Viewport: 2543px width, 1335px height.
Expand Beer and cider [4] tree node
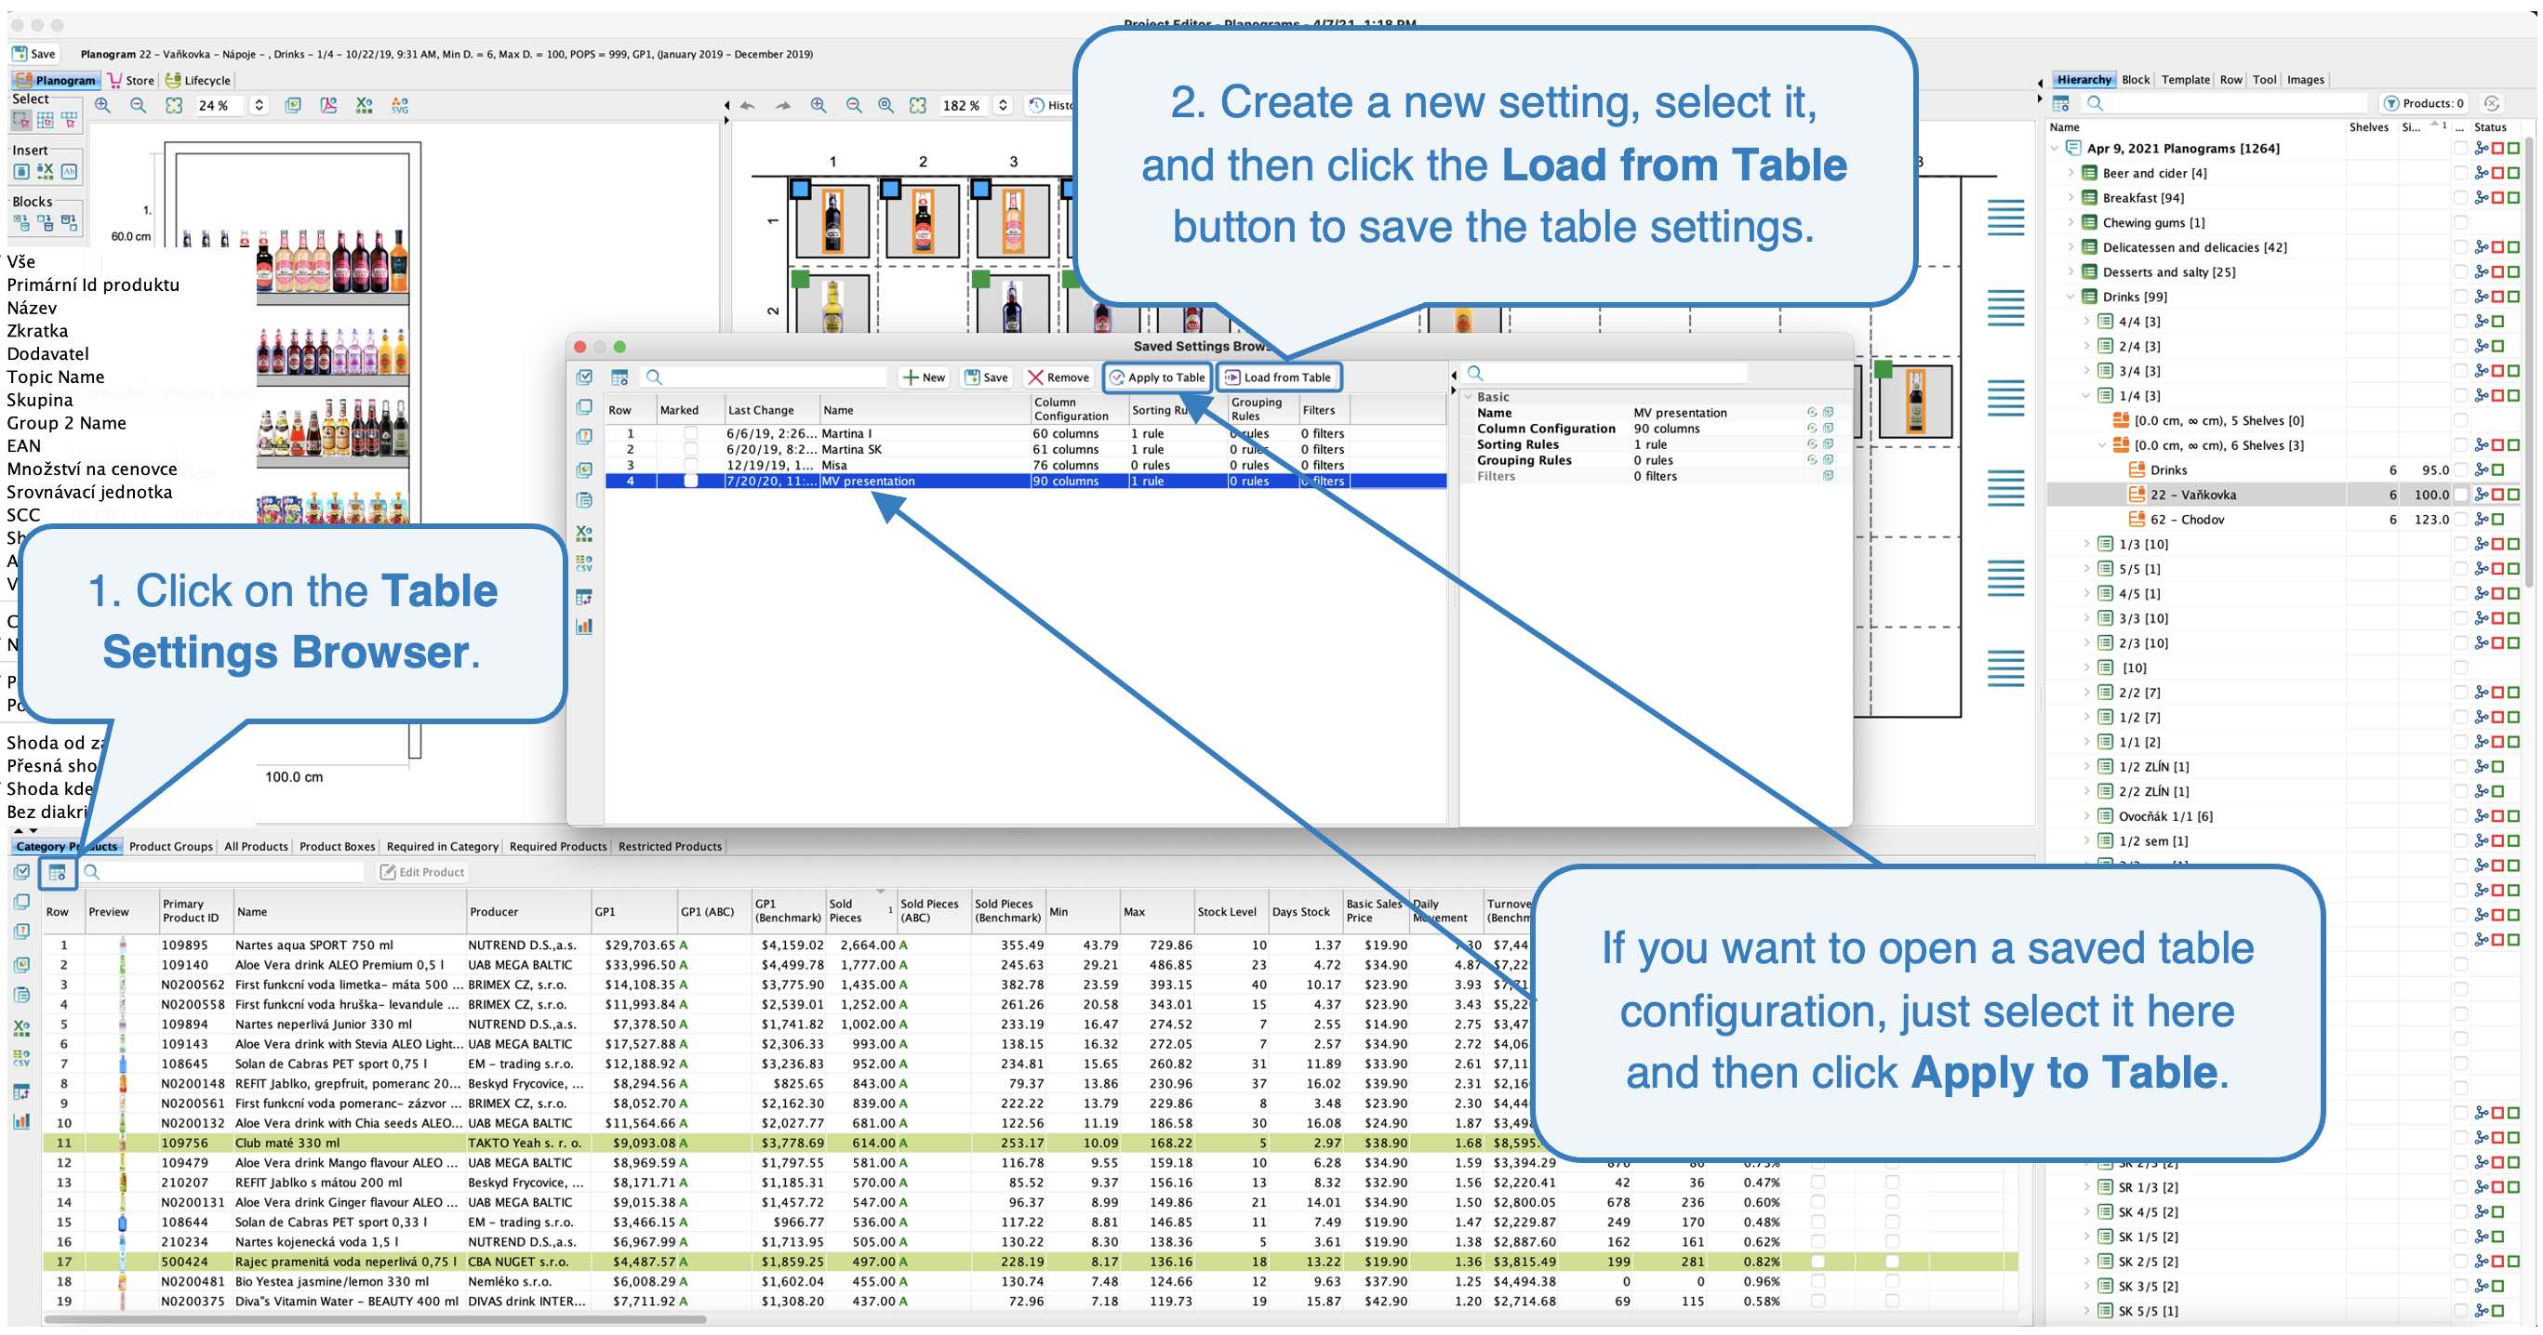coord(2071,173)
